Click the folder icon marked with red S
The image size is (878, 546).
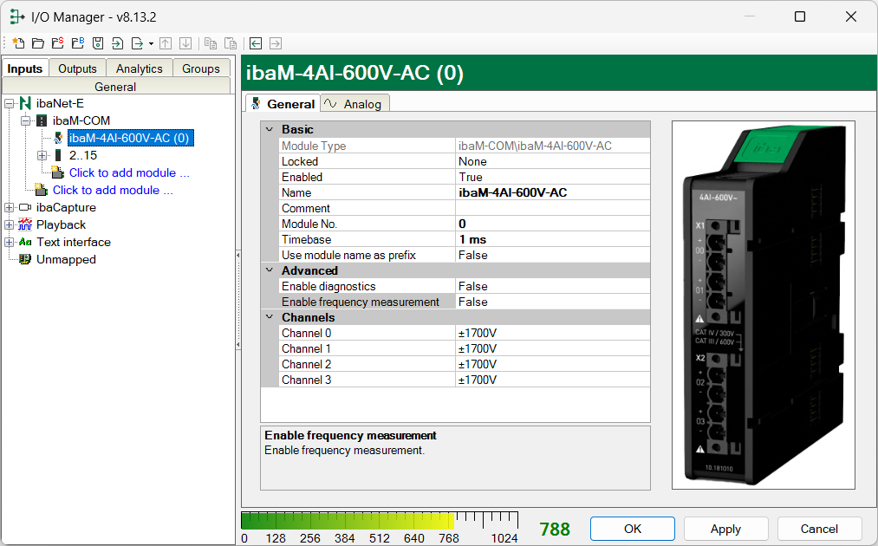[x=58, y=43]
